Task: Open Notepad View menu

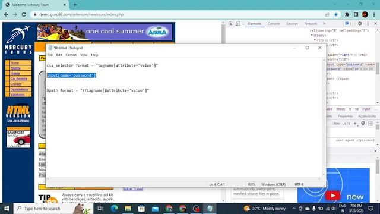Action: (x=84, y=55)
